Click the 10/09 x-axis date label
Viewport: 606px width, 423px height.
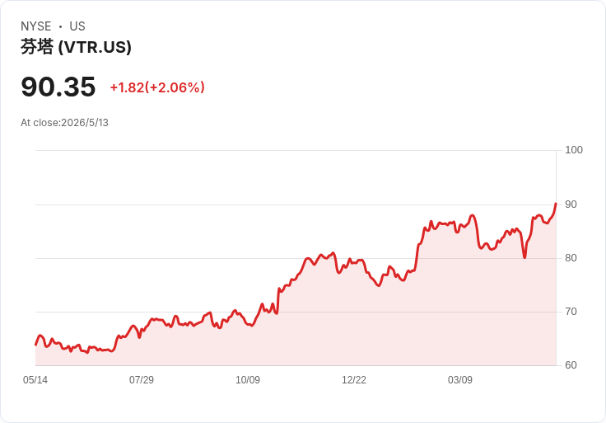[248, 379]
